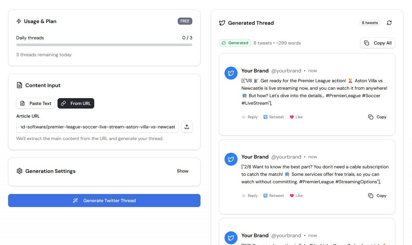Click the Your Brand avatar on tweet 1/8
The width and height of the screenshot is (412, 245).
tap(231, 73)
